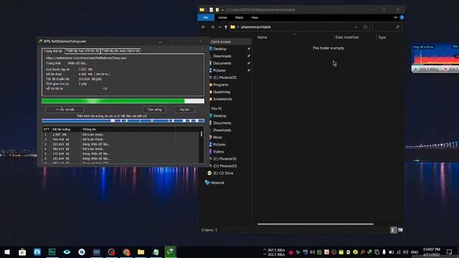Open the Share ribbon tab
Image resolution: width=459 pixels, height=258 pixels.
click(x=239, y=17)
